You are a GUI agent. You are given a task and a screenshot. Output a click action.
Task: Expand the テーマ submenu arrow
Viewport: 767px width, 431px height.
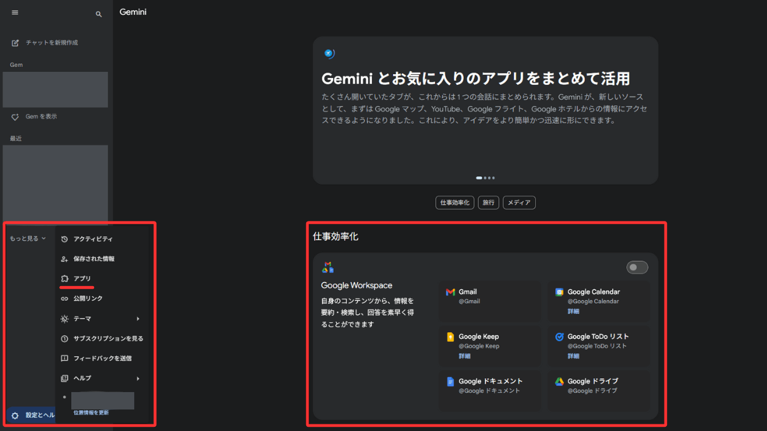138,319
